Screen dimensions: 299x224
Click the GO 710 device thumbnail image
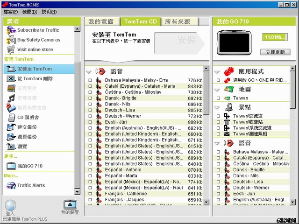coord(234,42)
